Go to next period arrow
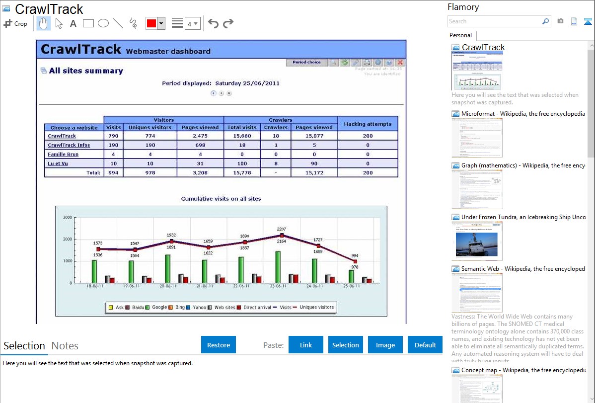595x403 pixels. point(221,93)
